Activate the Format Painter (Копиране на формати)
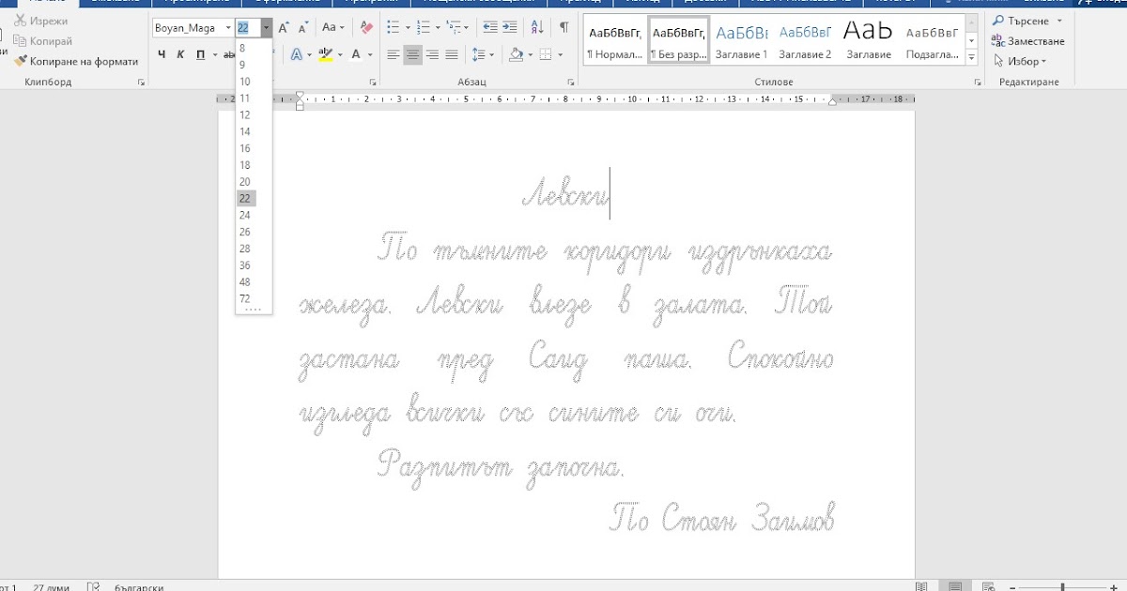The image size is (1127, 591). click(x=76, y=61)
